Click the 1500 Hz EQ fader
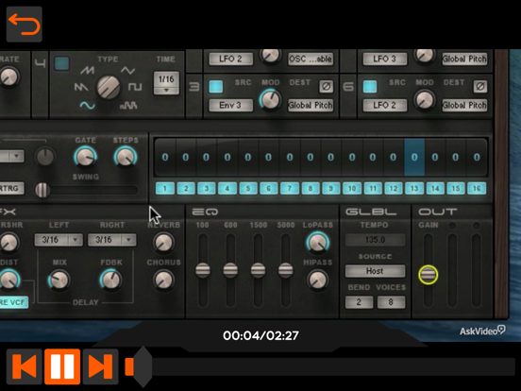Screen dimensions: 521x391 pos(258,270)
